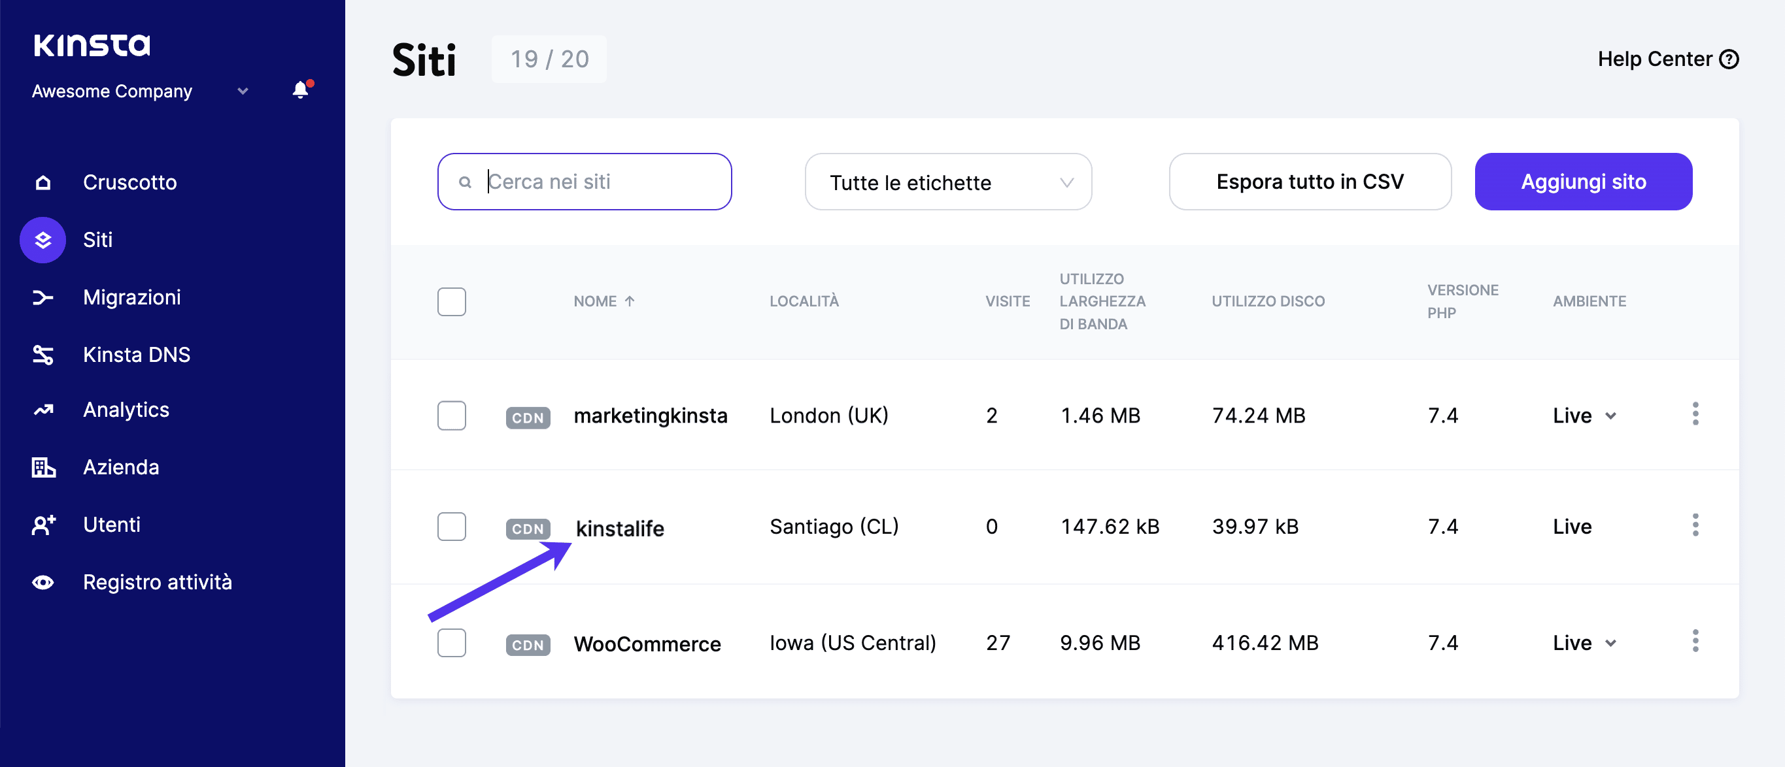Image resolution: width=1785 pixels, height=767 pixels.
Task: Toggle the NOME column sort arrow
Action: point(630,301)
